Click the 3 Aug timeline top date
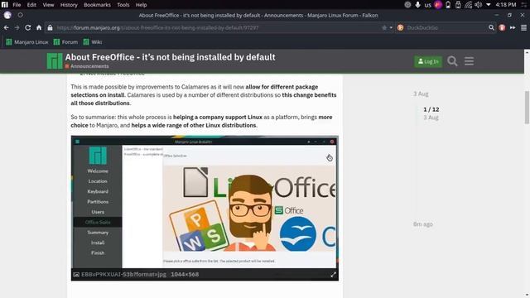Image resolution: width=530 pixels, height=298 pixels. pyautogui.click(x=421, y=94)
